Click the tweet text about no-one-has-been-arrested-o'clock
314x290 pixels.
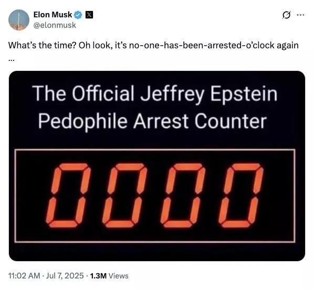(153, 45)
